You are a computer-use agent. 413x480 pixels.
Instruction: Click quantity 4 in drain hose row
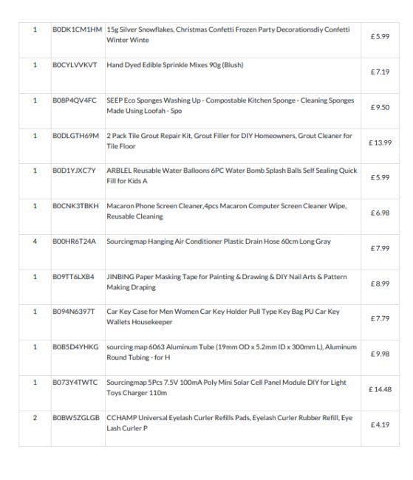(x=35, y=241)
